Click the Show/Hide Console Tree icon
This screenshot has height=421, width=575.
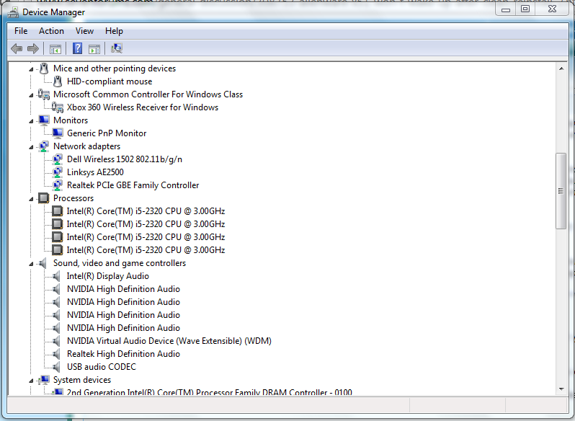[x=55, y=48]
